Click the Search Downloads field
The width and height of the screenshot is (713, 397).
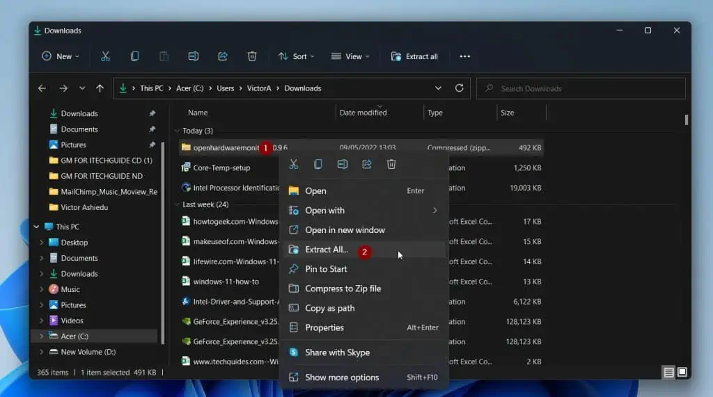click(x=581, y=88)
